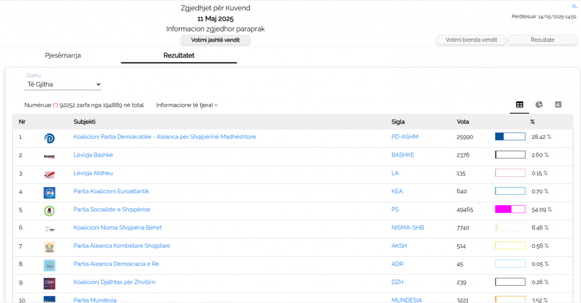Image resolution: width=581 pixels, height=303 pixels.
Task: Open Partia Mundësia subject link
Action: tap(95, 300)
